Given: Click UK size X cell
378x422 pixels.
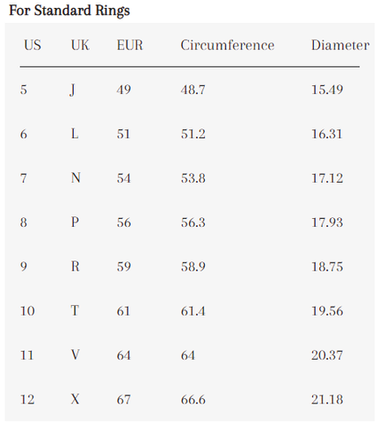Looking at the screenshot, I should tap(75, 399).
